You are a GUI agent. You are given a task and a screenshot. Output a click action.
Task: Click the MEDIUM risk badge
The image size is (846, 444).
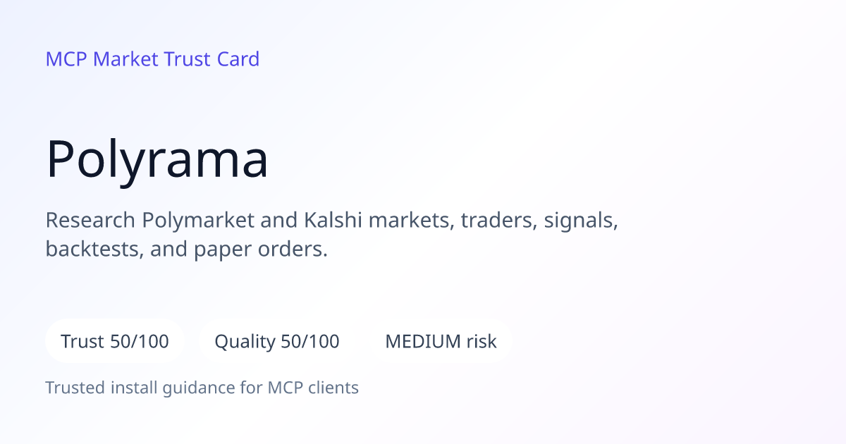tap(441, 342)
